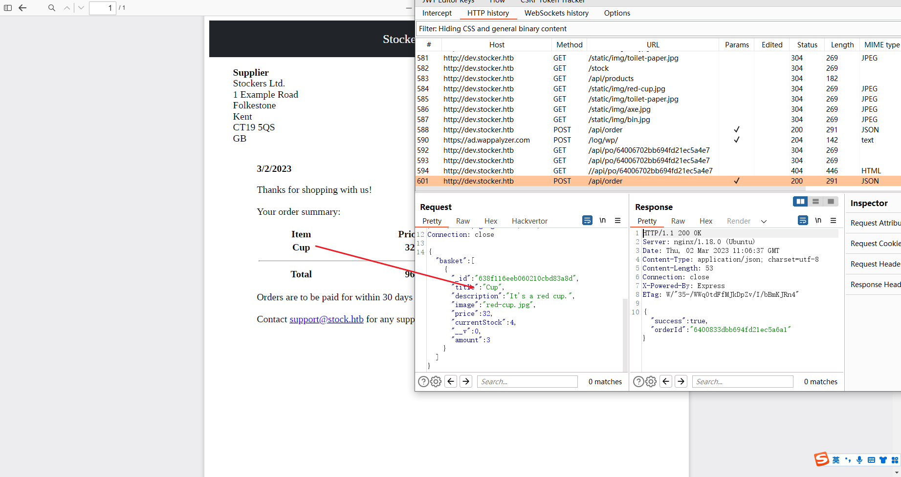
Task: Click next match arrow in Response search
Action: [681, 381]
